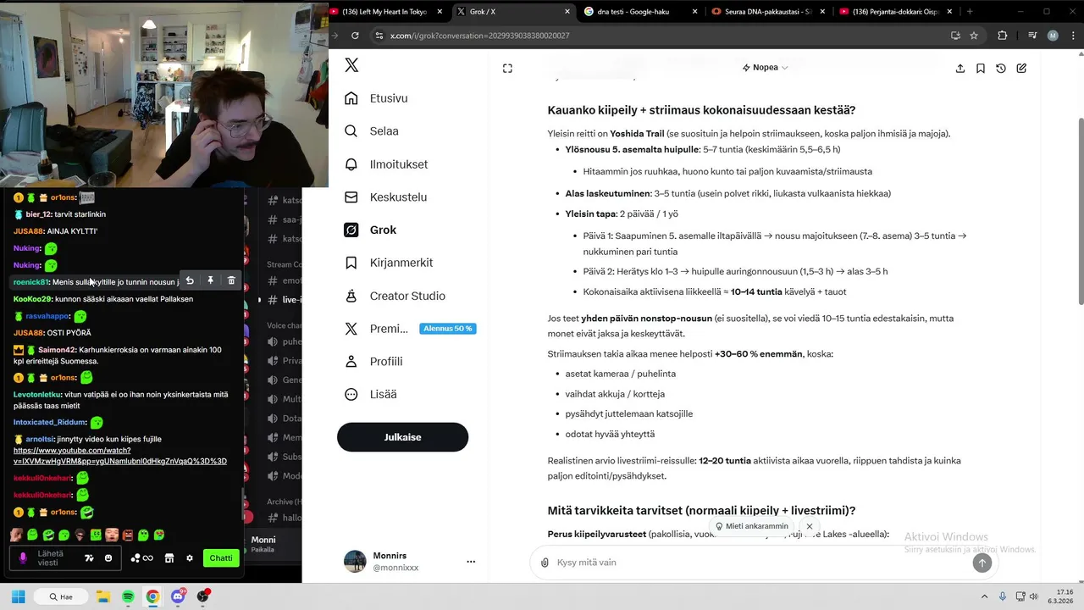The image size is (1084, 610).
Task: Close the Grok / X browser tab
Action: (x=567, y=12)
